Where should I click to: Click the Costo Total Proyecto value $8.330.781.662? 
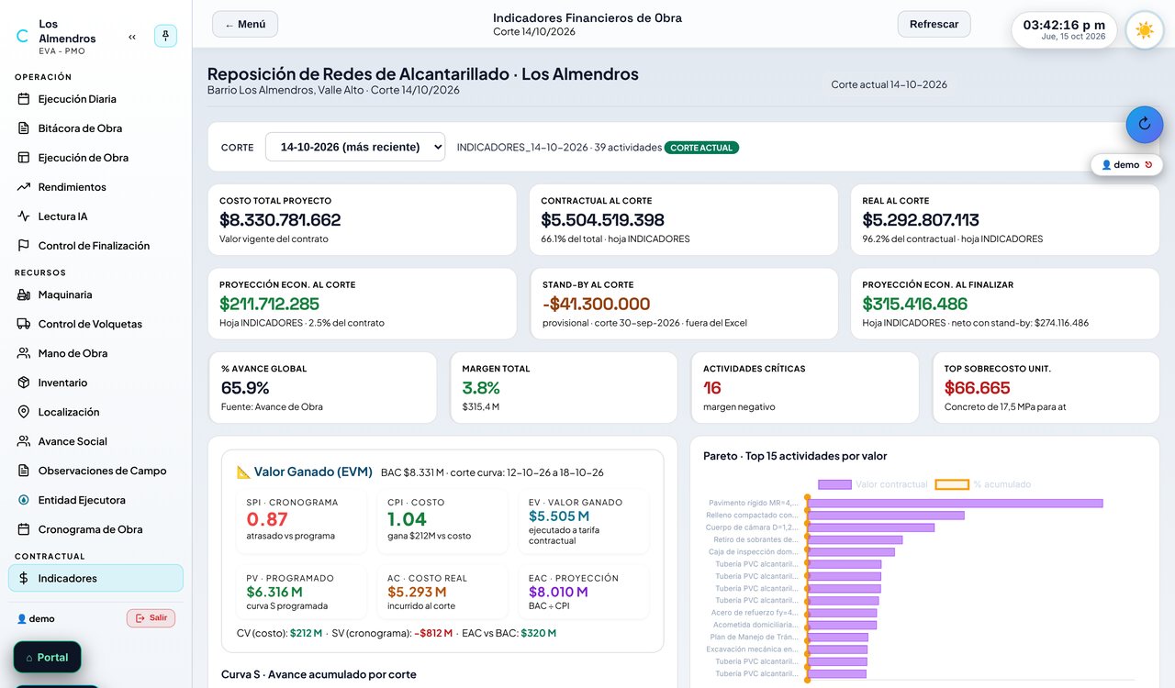280,220
